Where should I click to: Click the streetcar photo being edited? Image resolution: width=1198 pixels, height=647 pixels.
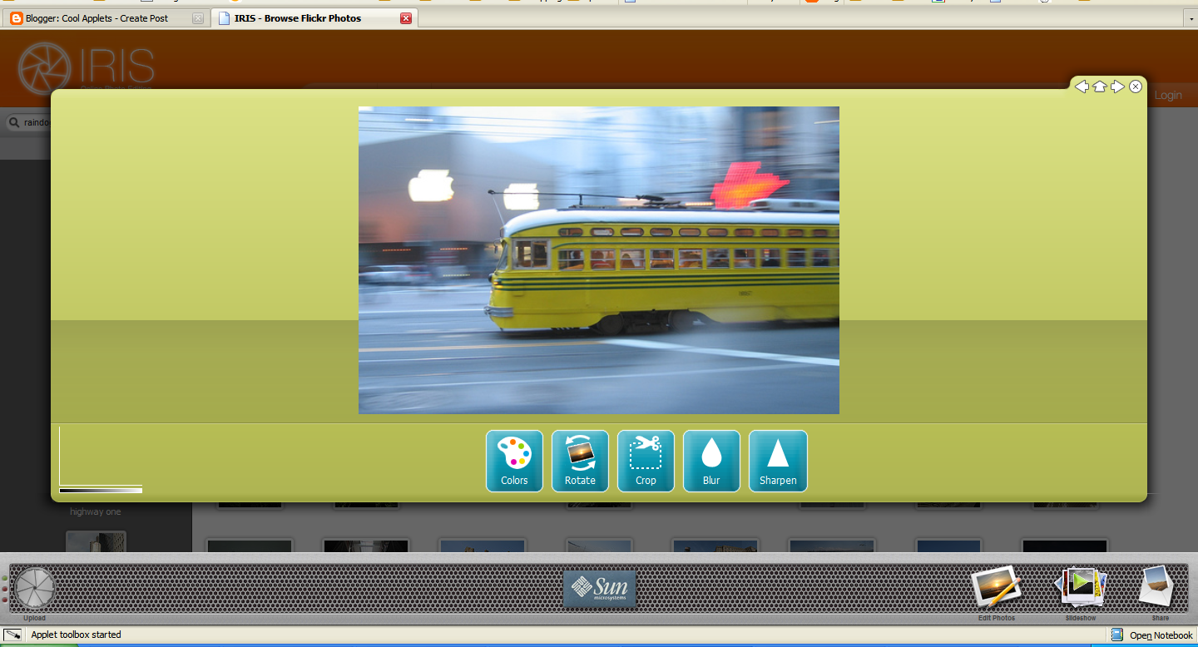(599, 260)
